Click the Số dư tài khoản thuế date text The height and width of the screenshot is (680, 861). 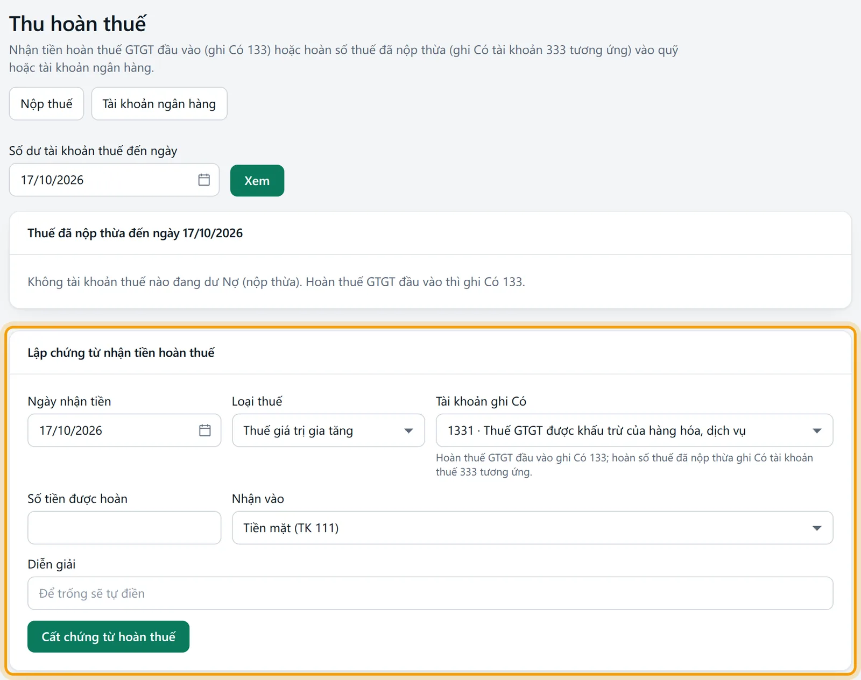pos(52,180)
